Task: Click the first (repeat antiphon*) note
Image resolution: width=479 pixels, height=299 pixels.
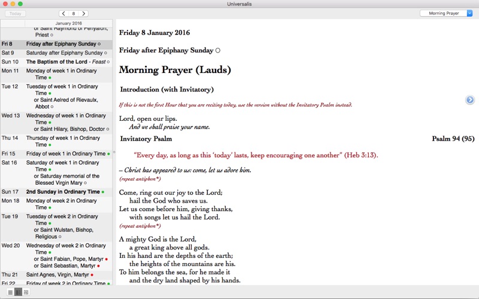Action: [140, 179]
